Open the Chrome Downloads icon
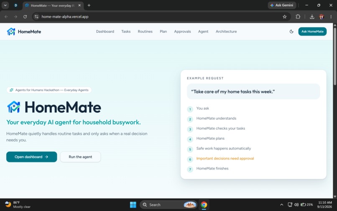Image resolution: width=337 pixels, height=211 pixels. (312, 17)
